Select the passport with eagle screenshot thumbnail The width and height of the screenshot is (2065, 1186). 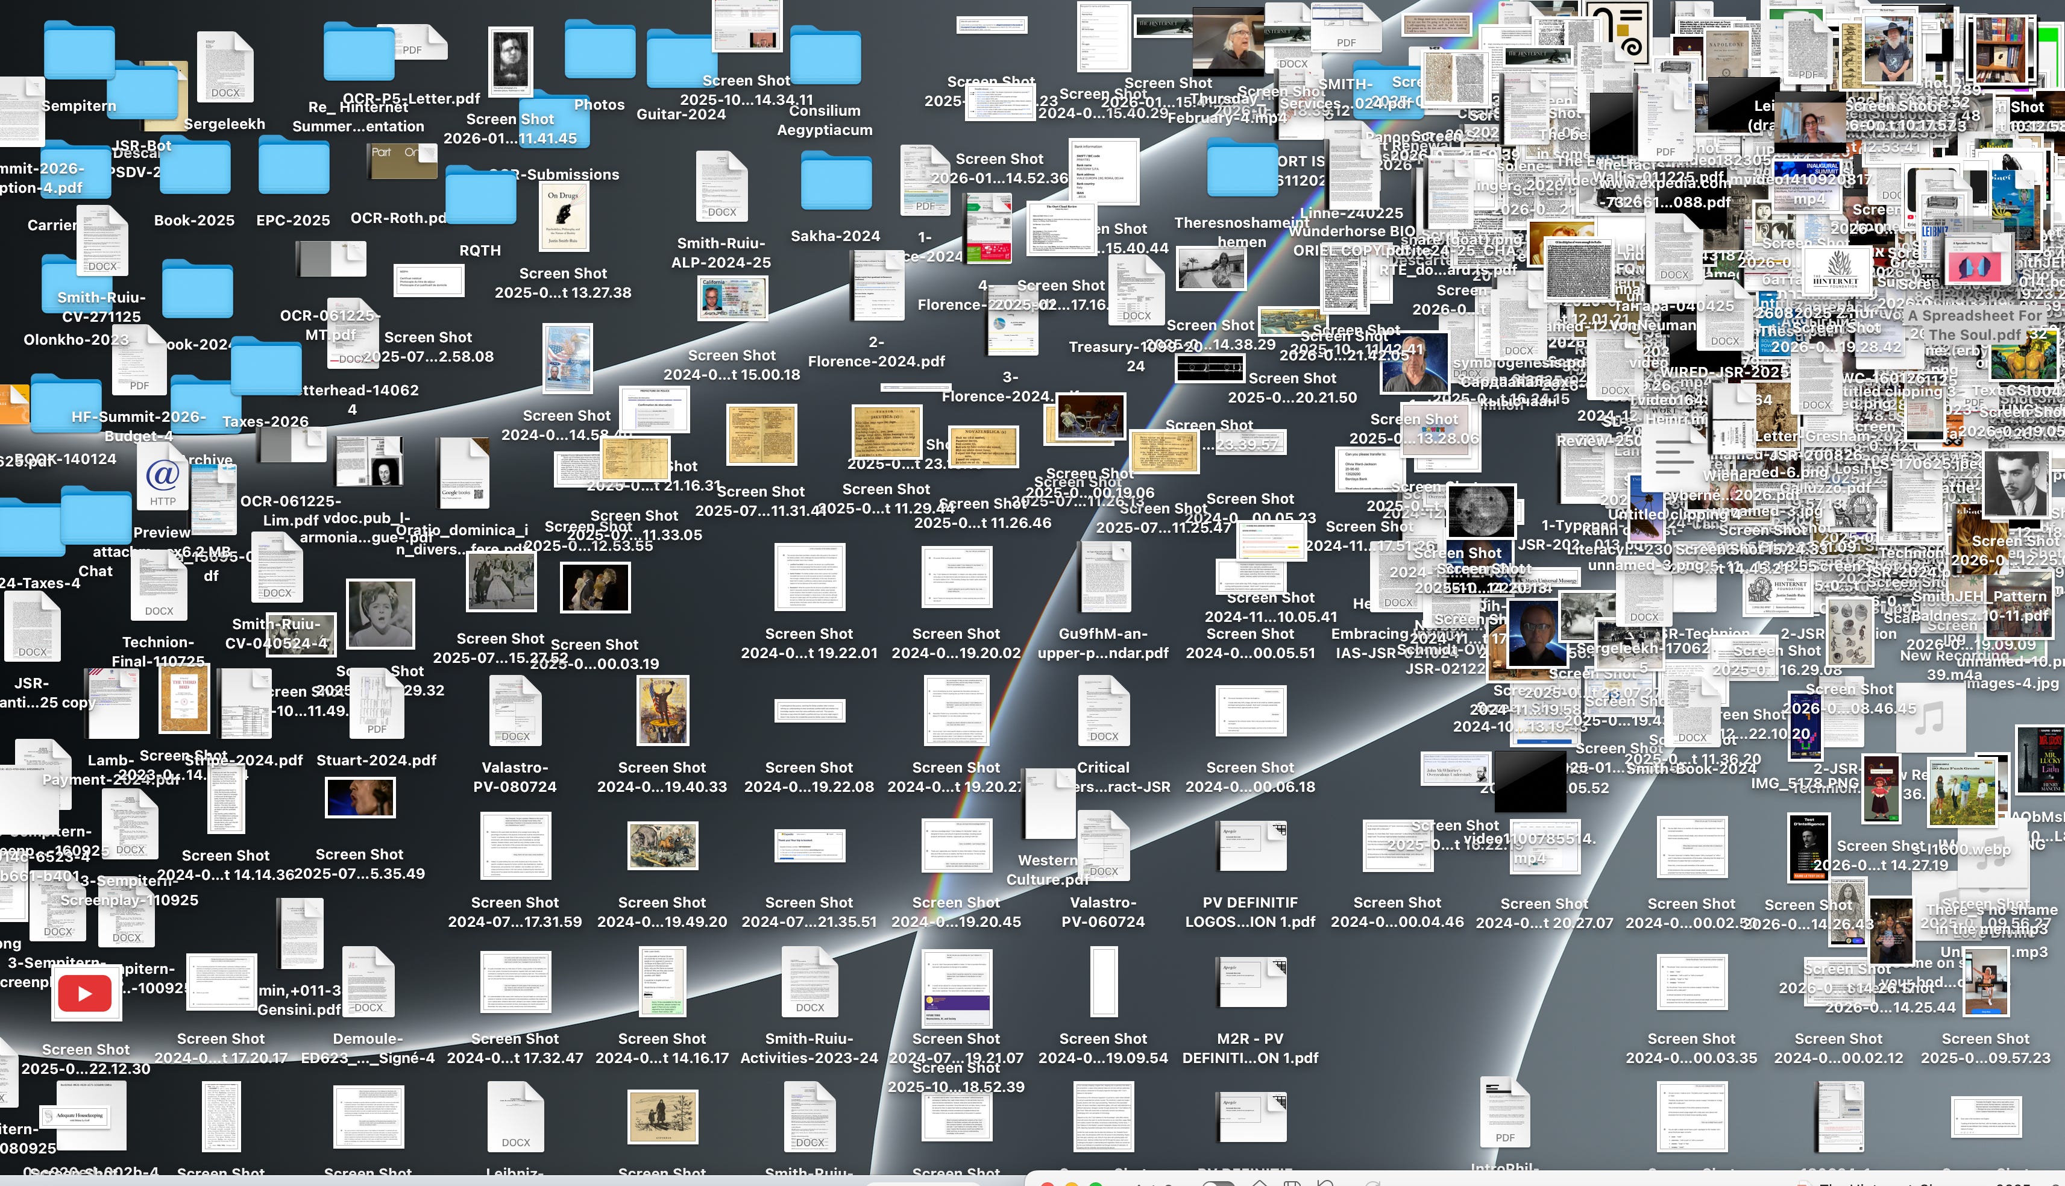click(568, 359)
